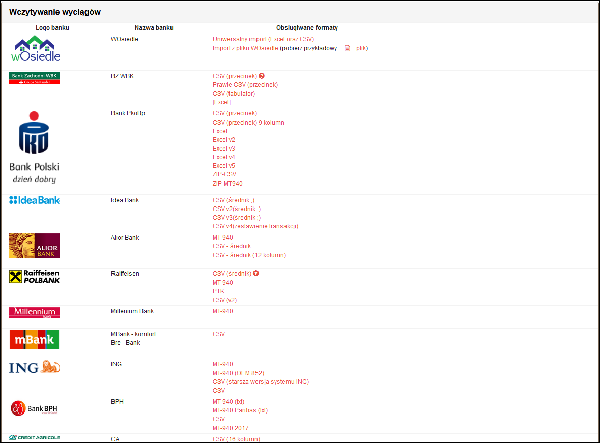This screenshot has height=443, width=600.
Task: Select BPH MT-940 2017 format
Action: [x=231, y=428]
